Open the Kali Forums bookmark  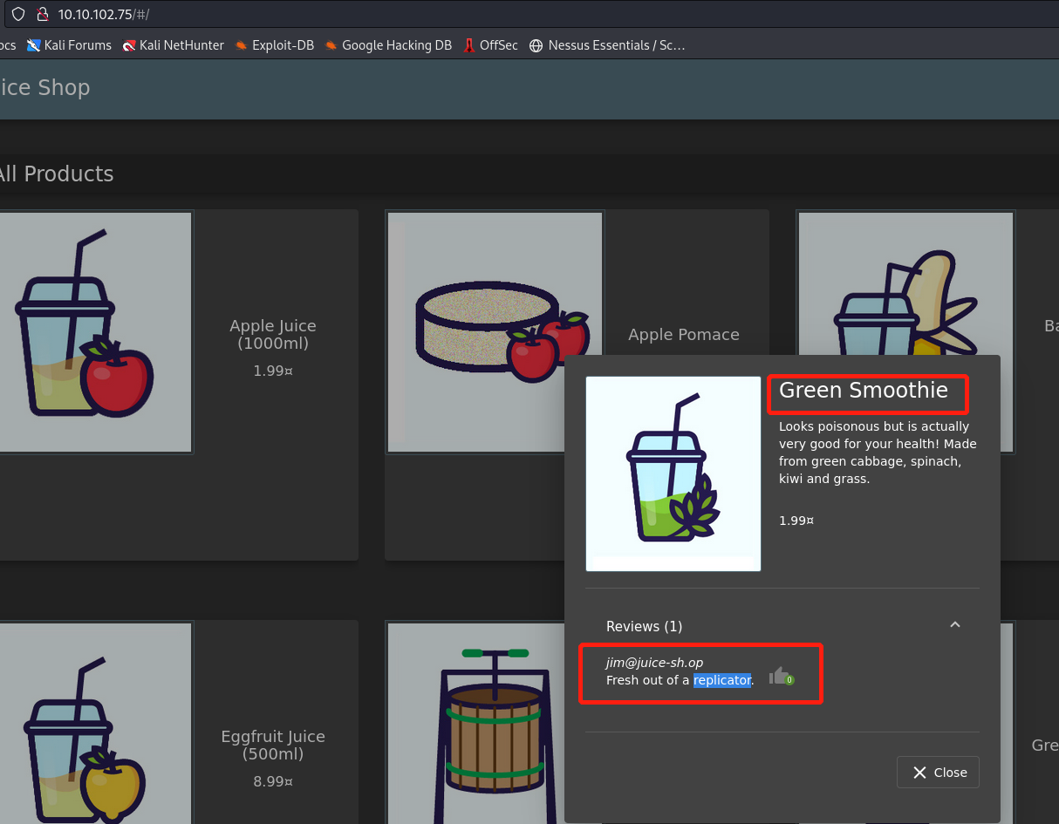coord(70,45)
